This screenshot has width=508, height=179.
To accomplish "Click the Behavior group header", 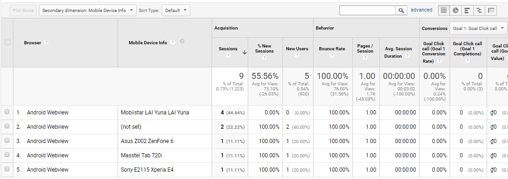I will 325,28.
